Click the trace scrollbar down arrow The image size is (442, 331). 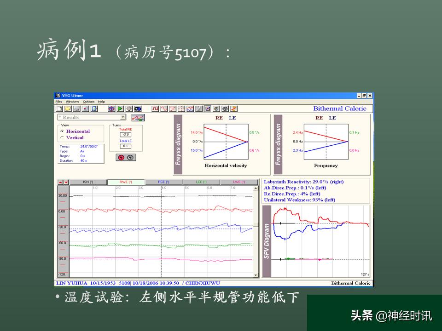[256, 275]
